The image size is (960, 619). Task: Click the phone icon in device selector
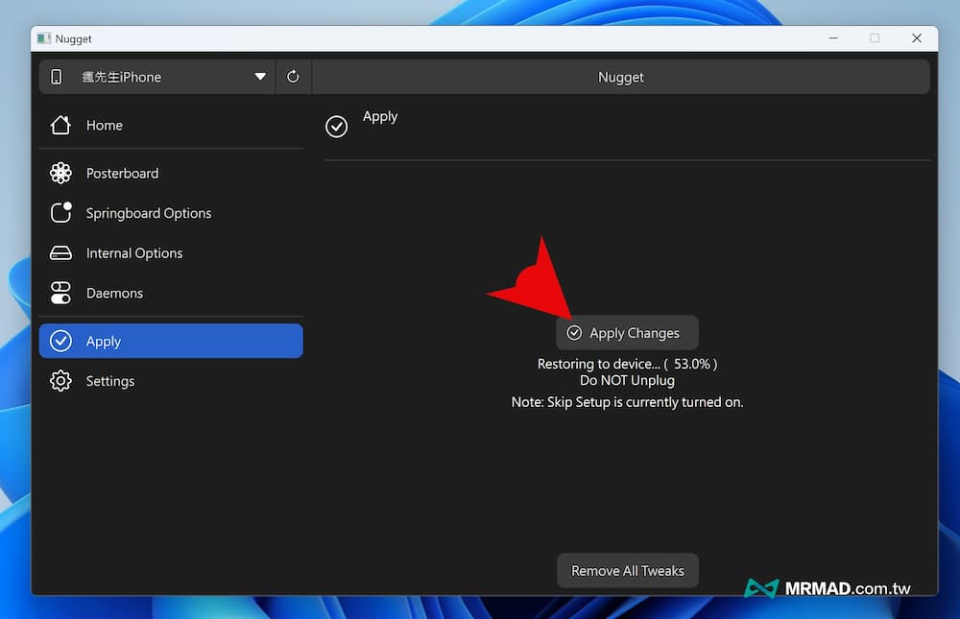point(57,77)
